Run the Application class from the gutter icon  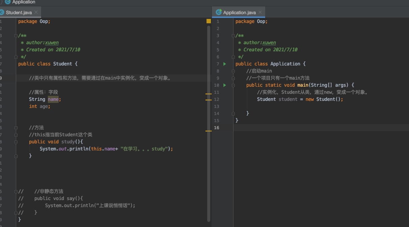pos(224,63)
